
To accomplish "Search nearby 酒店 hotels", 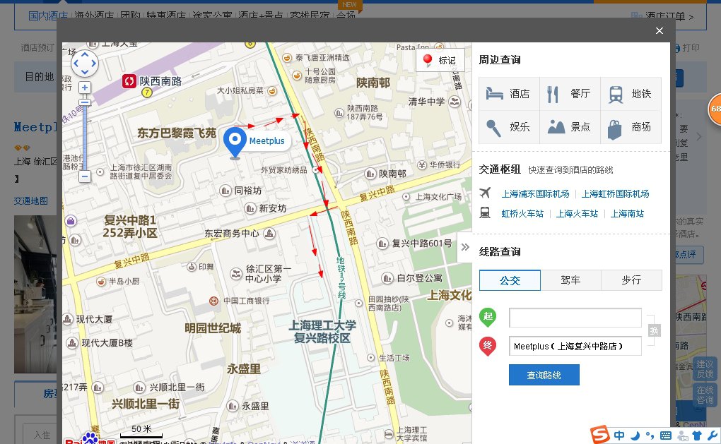I will click(x=509, y=94).
